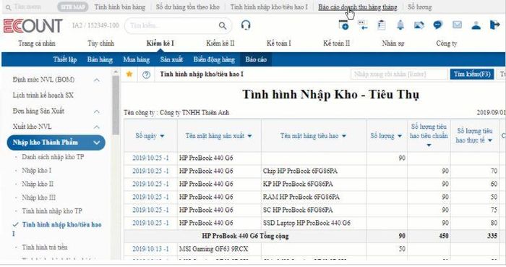The width and height of the screenshot is (506, 267).
Task: Open the clipboard tasks icon
Action: (382, 25)
